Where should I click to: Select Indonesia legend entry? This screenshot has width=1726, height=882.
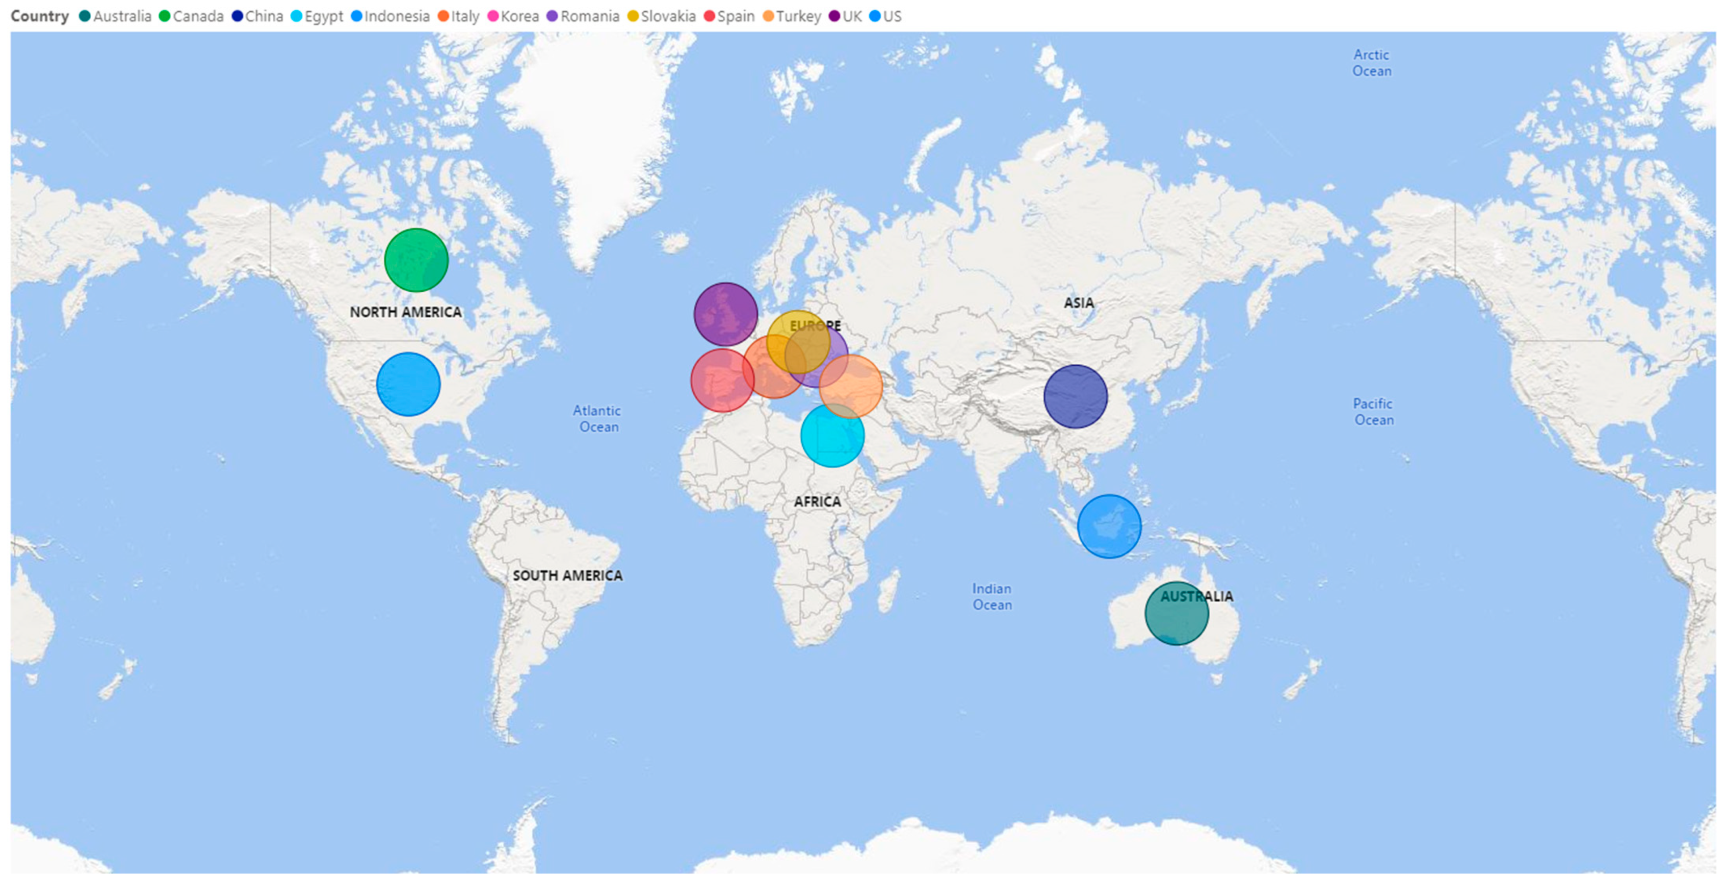[396, 16]
